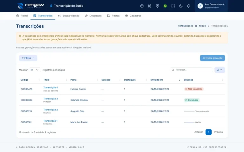
Task: Click the Não transcrita status badge
Action: (x=194, y=89)
